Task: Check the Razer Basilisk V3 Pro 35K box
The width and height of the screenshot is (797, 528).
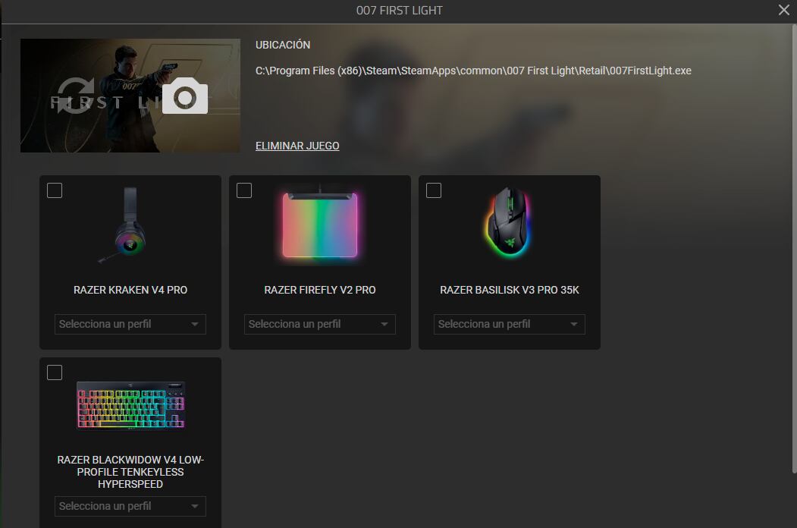Action: 434,190
